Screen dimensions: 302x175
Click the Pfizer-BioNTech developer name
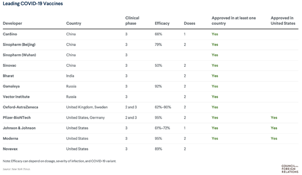[17, 118]
